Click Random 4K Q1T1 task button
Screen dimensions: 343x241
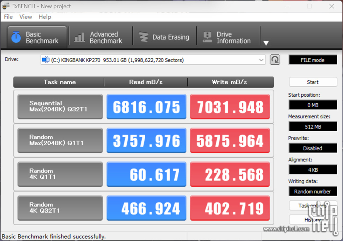point(60,174)
